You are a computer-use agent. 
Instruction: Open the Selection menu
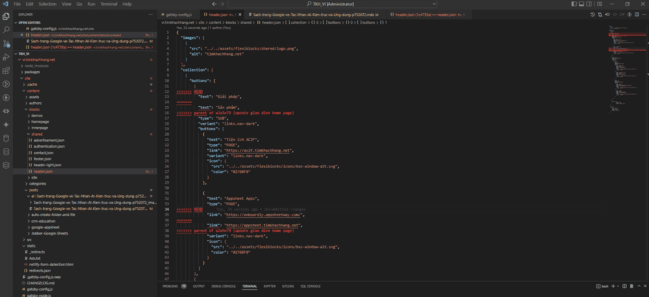[x=47, y=4]
